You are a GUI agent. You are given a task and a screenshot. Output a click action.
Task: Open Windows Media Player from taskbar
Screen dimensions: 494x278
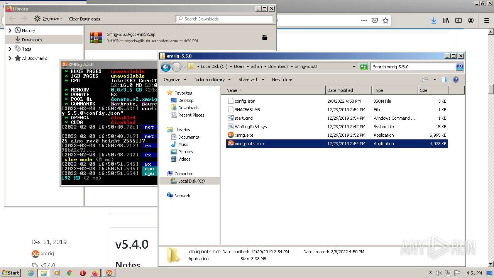tap(57, 273)
